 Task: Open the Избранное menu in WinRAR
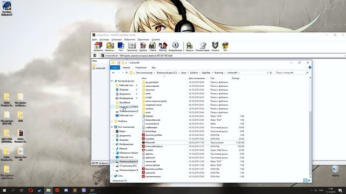130,39
